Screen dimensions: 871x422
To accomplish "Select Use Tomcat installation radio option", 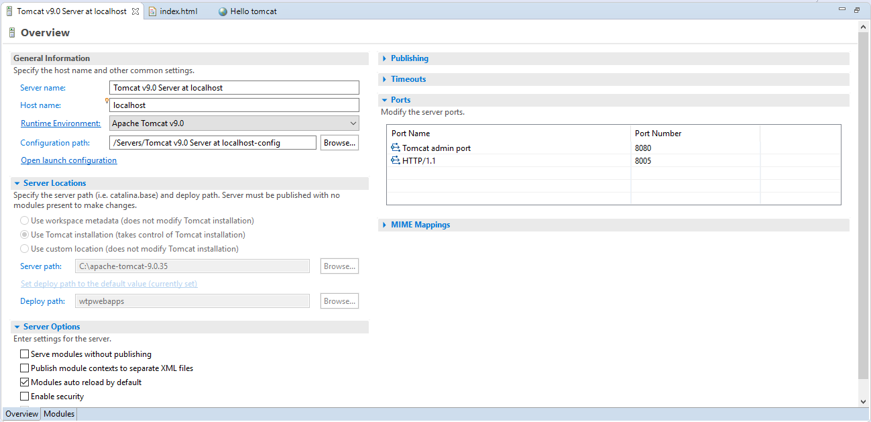I will (x=25, y=235).
